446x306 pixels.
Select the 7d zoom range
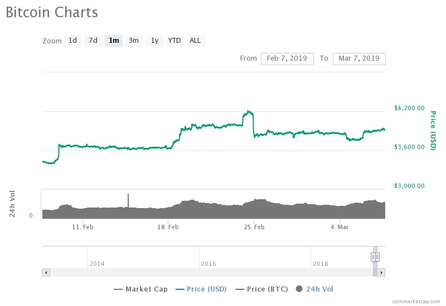point(93,41)
